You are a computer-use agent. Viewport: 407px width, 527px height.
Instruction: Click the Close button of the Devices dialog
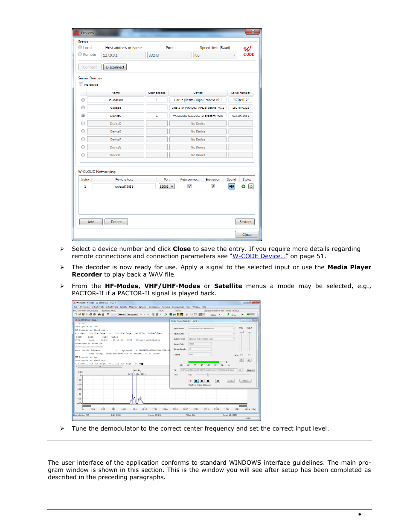tap(247, 234)
